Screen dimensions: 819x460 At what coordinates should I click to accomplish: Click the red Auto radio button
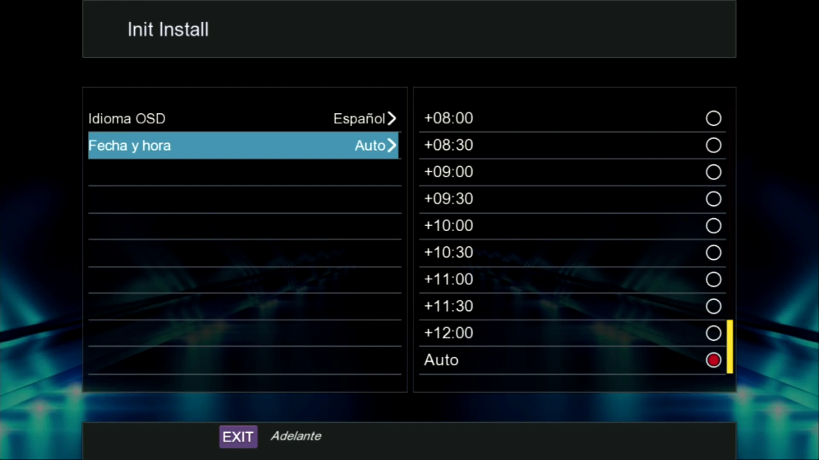coord(713,360)
